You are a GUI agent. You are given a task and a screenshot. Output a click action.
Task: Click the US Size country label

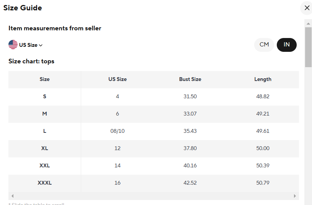28,45
